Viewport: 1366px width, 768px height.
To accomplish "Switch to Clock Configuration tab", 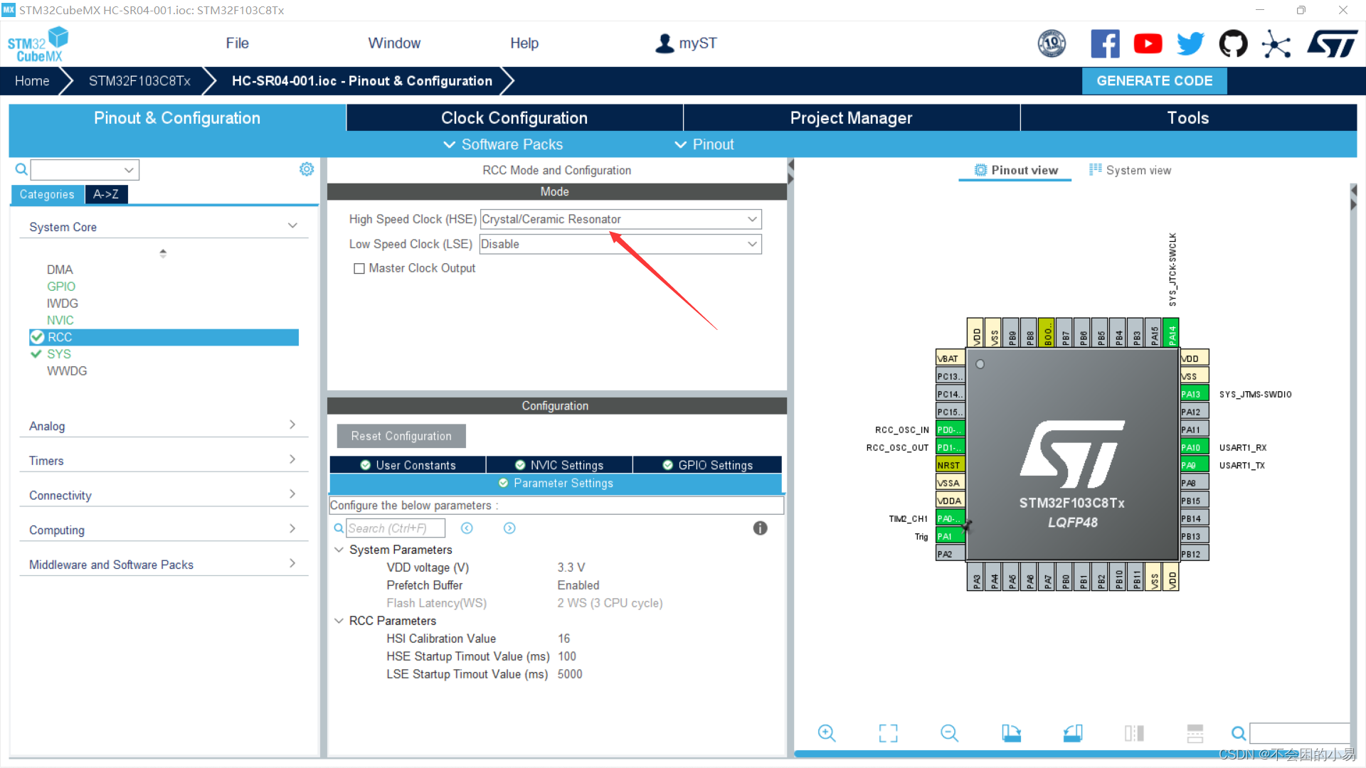I will [514, 118].
